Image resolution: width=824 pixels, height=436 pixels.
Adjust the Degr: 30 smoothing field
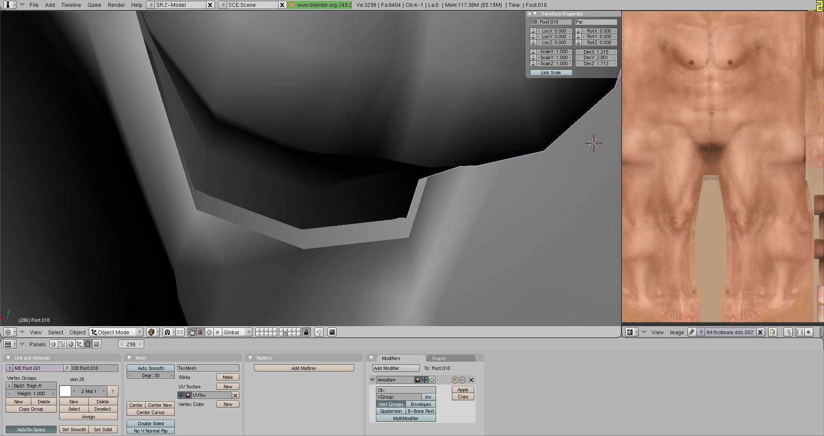coord(151,375)
